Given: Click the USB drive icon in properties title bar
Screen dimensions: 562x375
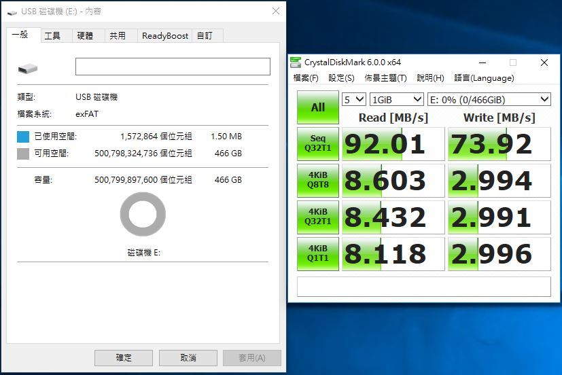Looking at the screenshot, I should (12, 12).
